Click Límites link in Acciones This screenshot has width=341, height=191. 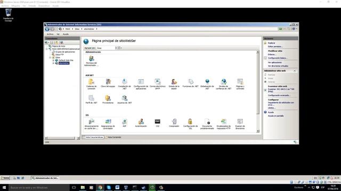(x=272, y=108)
